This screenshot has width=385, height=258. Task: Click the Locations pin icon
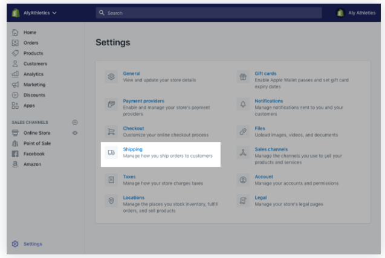[111, 201]
